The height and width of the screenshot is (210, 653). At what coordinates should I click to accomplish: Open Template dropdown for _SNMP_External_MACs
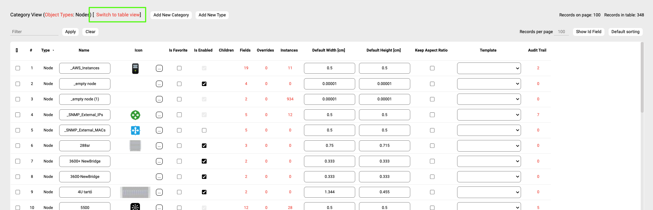coord(489,130)
